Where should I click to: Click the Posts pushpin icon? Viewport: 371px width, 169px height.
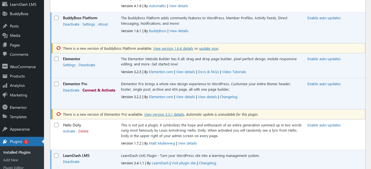pos(5,26)
